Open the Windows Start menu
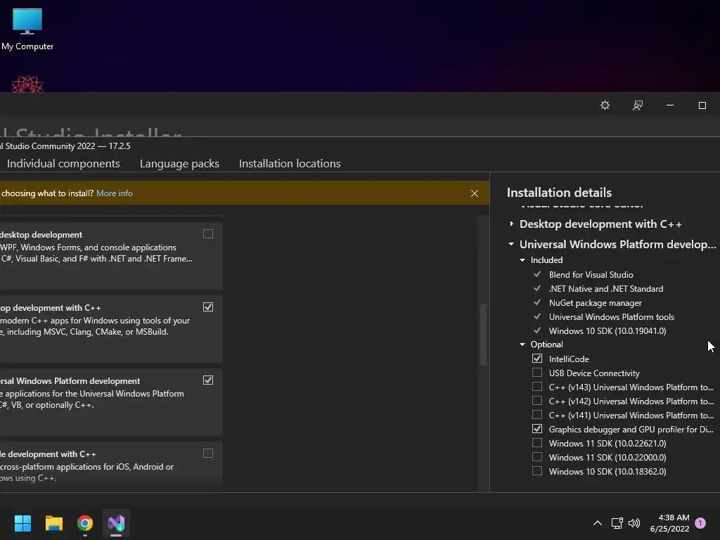The height and width of the screenshot is (540, 720). tap(22, 523)
